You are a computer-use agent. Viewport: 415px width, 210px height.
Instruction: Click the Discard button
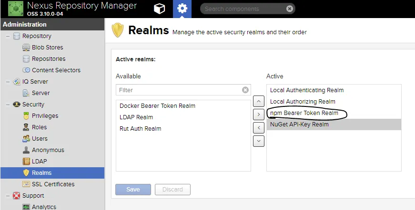coord(172,190)
